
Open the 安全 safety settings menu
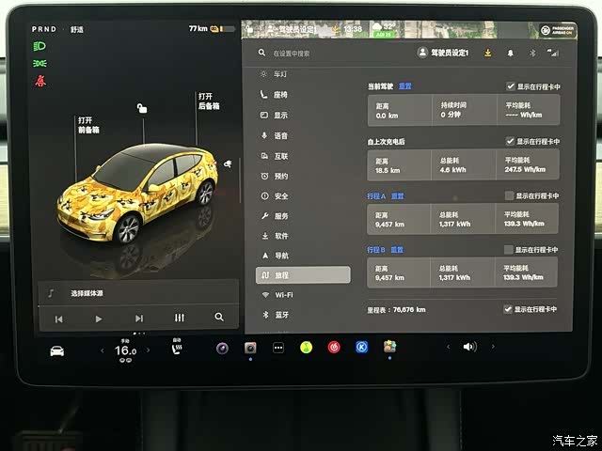(x=274, y=196)
